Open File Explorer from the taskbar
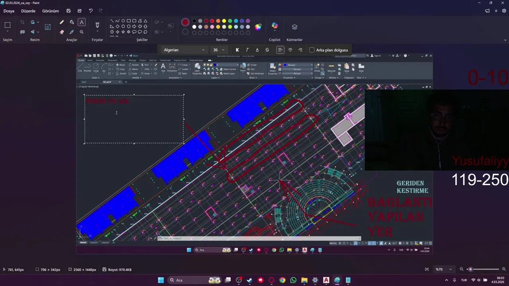Screen dimensions: 509x286 tap(304, 280)
